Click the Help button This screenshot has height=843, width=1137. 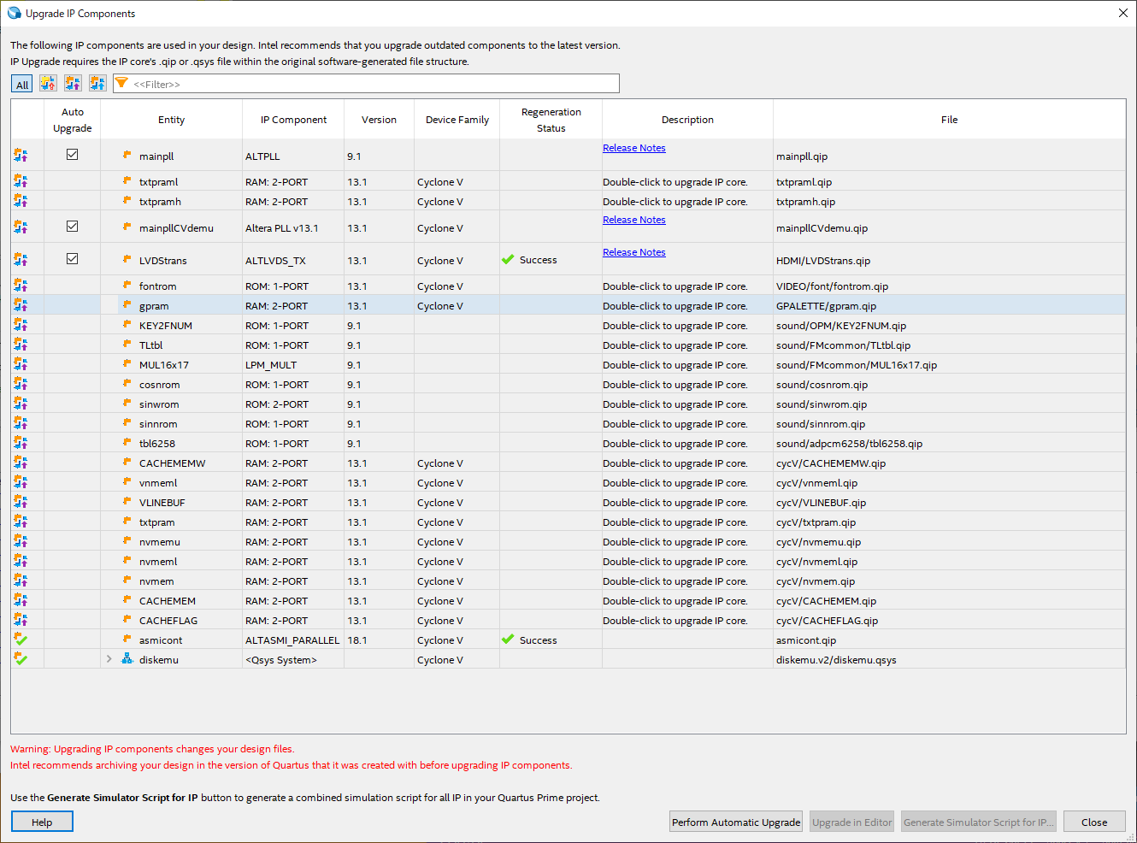(42, 822)
